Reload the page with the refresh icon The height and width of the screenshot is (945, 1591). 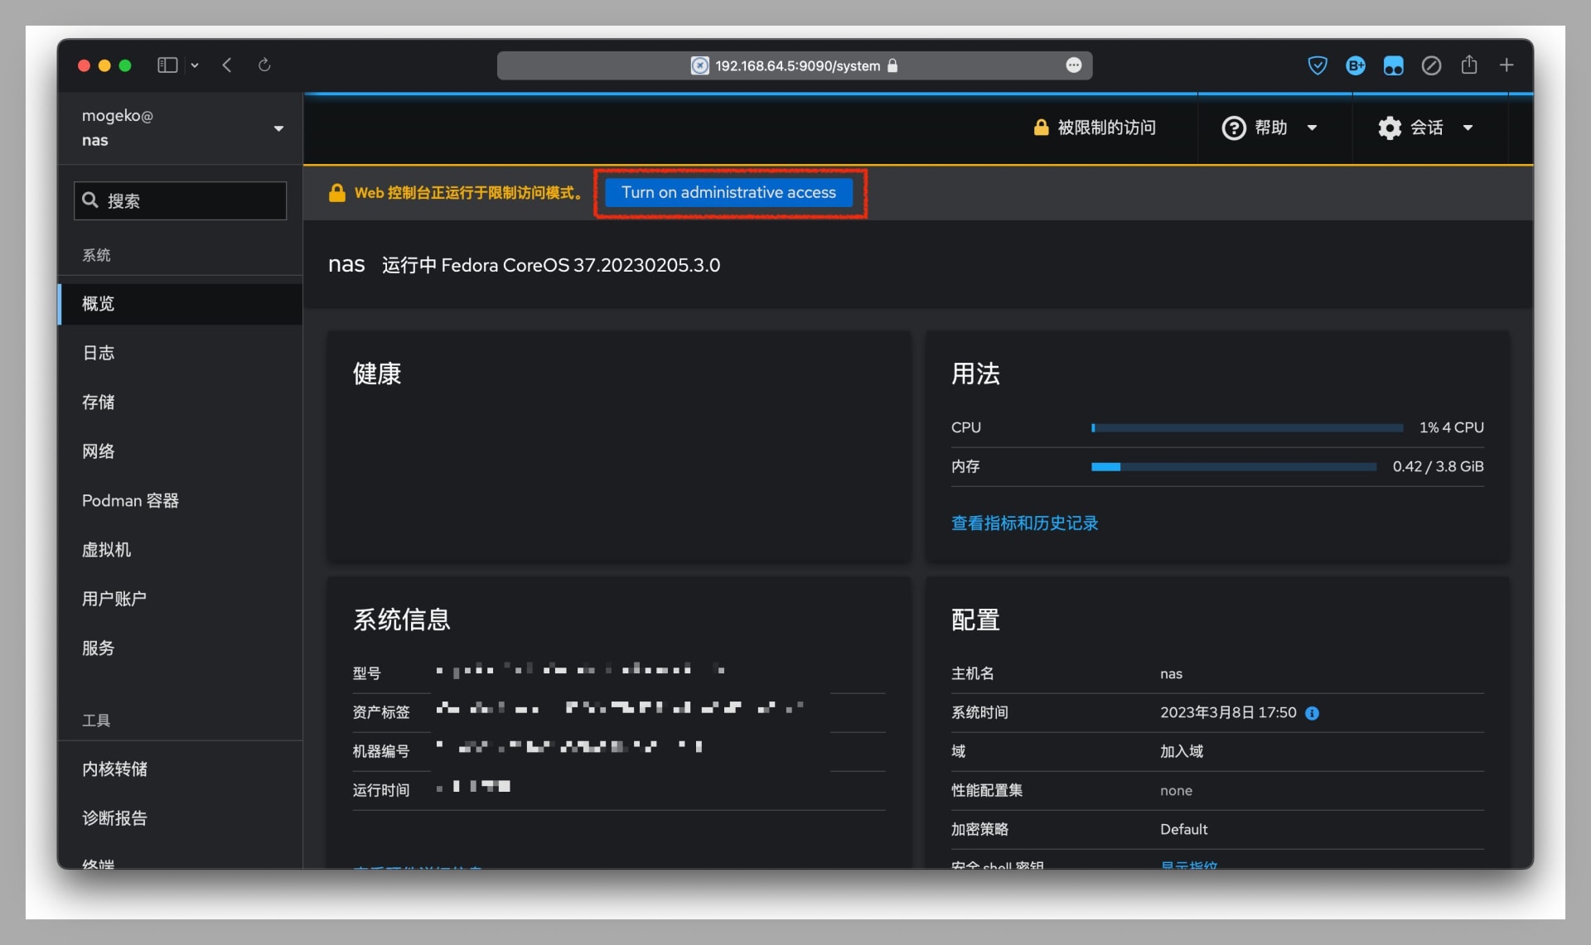[x=264, y=65]
